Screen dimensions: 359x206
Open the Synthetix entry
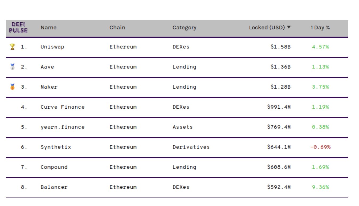click(x=56, y=147)
